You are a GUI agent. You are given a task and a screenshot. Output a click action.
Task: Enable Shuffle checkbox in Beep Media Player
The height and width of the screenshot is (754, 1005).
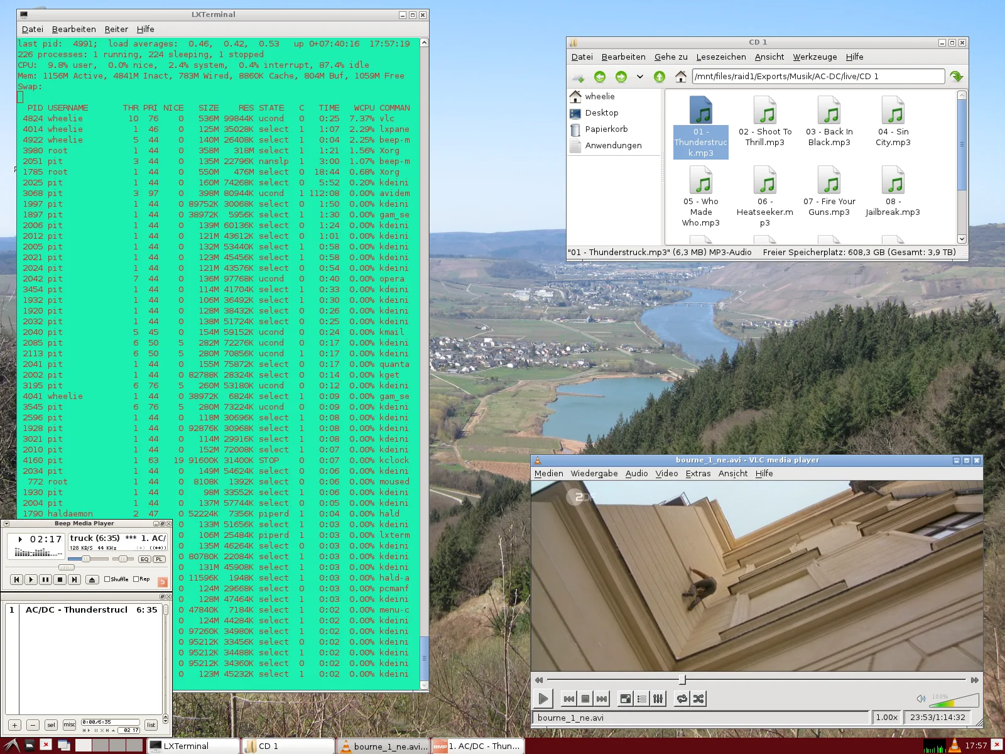click(x=116, y=579)
